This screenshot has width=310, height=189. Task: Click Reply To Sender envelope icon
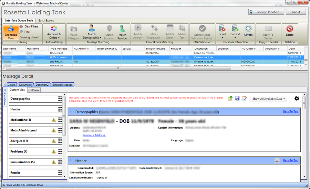[x=268, y=29]
